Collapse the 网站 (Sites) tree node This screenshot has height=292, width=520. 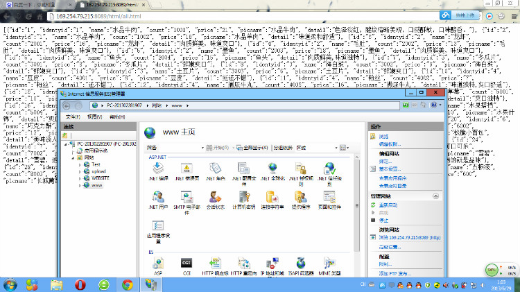73,158
